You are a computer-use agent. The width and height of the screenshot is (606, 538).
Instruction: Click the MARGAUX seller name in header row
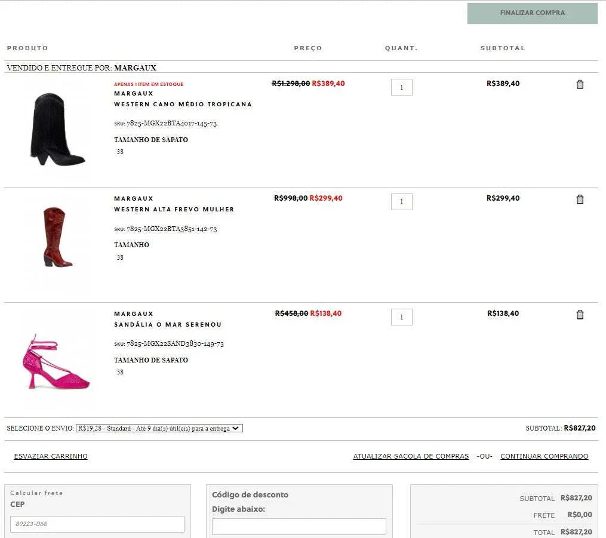coord(136,68)
